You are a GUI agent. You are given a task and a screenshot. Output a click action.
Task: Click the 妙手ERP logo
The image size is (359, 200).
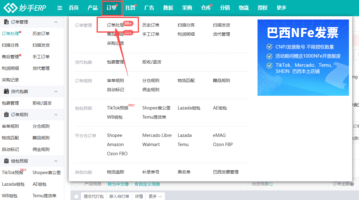[x=25, y=8]
